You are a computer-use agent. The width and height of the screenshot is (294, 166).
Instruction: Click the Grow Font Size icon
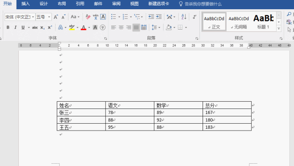tap(56, 17)
